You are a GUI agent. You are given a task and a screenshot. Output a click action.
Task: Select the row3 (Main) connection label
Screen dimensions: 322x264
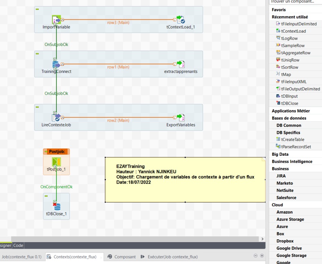coord(118,23)
